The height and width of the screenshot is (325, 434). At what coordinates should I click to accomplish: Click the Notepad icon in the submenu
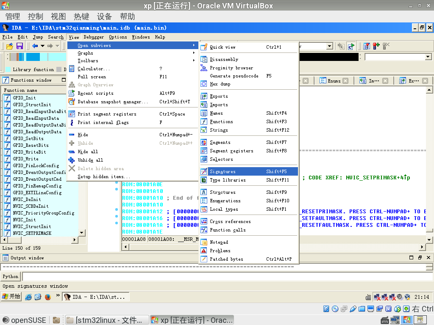point(204,242)
